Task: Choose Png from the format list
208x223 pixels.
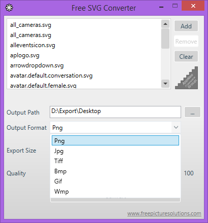Action: coord(115,140)
